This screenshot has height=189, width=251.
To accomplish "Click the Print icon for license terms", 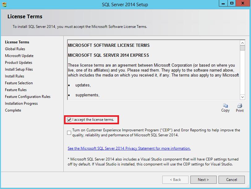I will pyautogui.click(x=240, y=106).
